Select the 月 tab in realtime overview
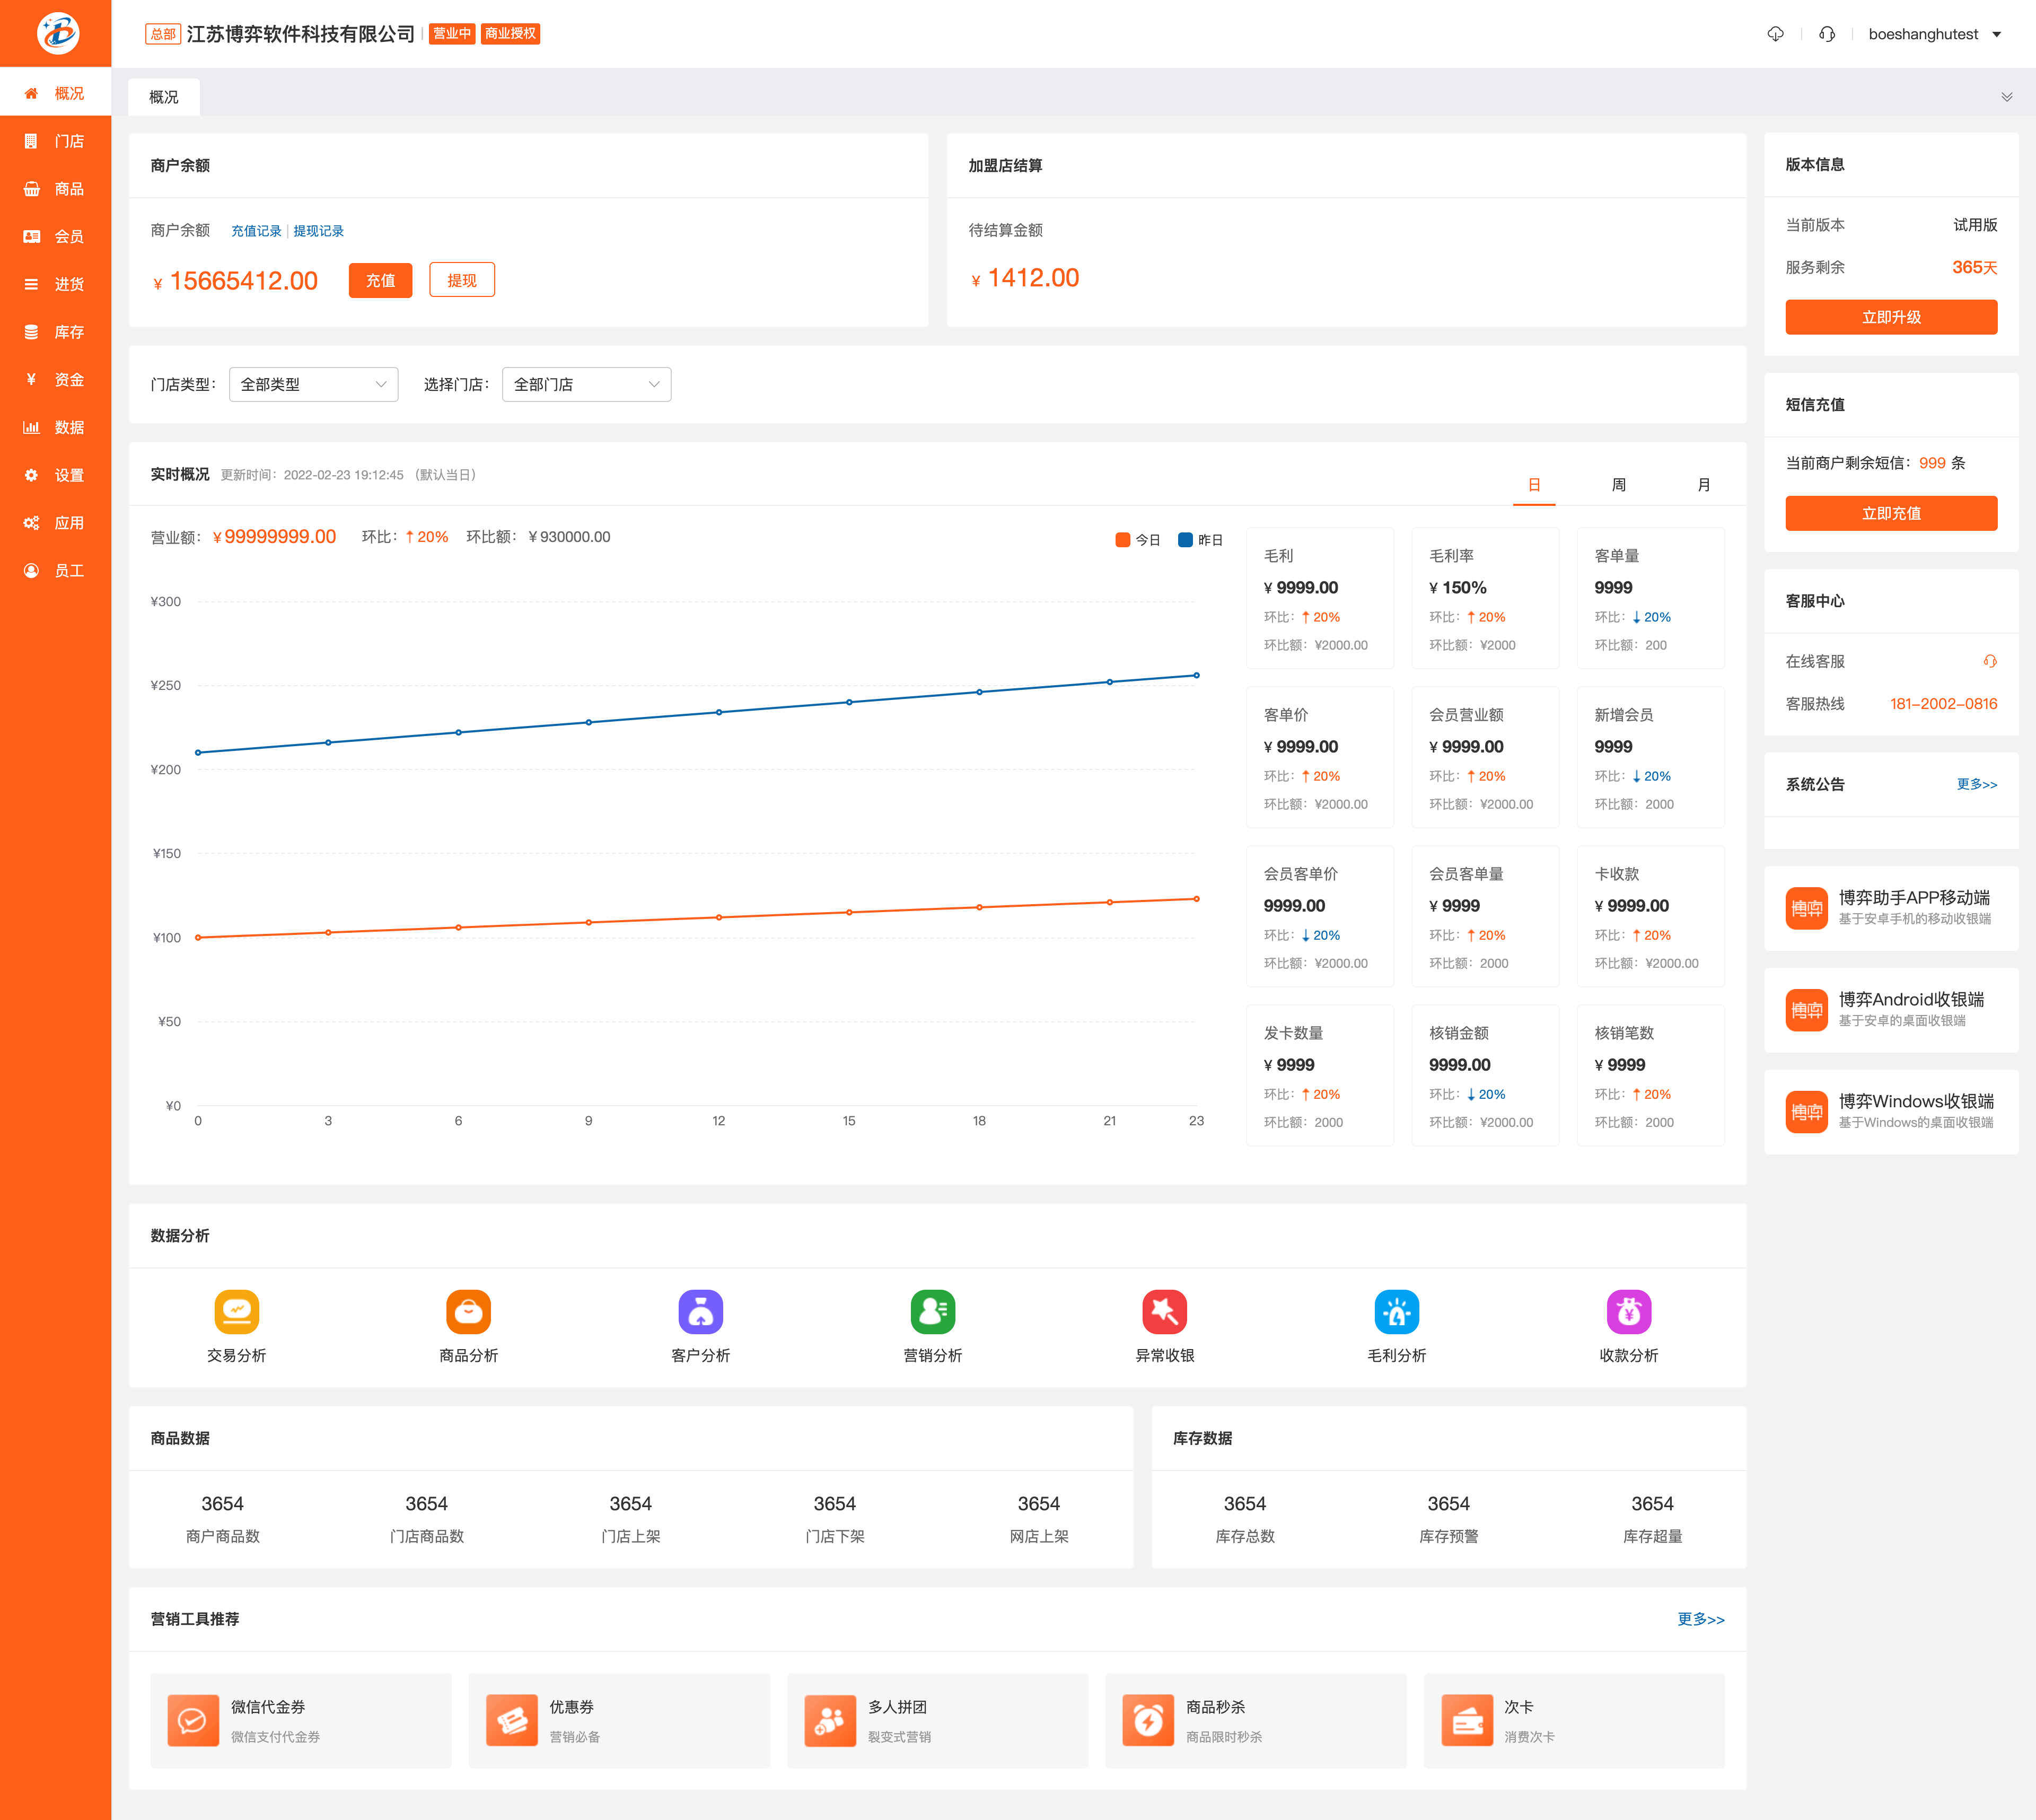The image size is (2036, 1820). 1703,485
